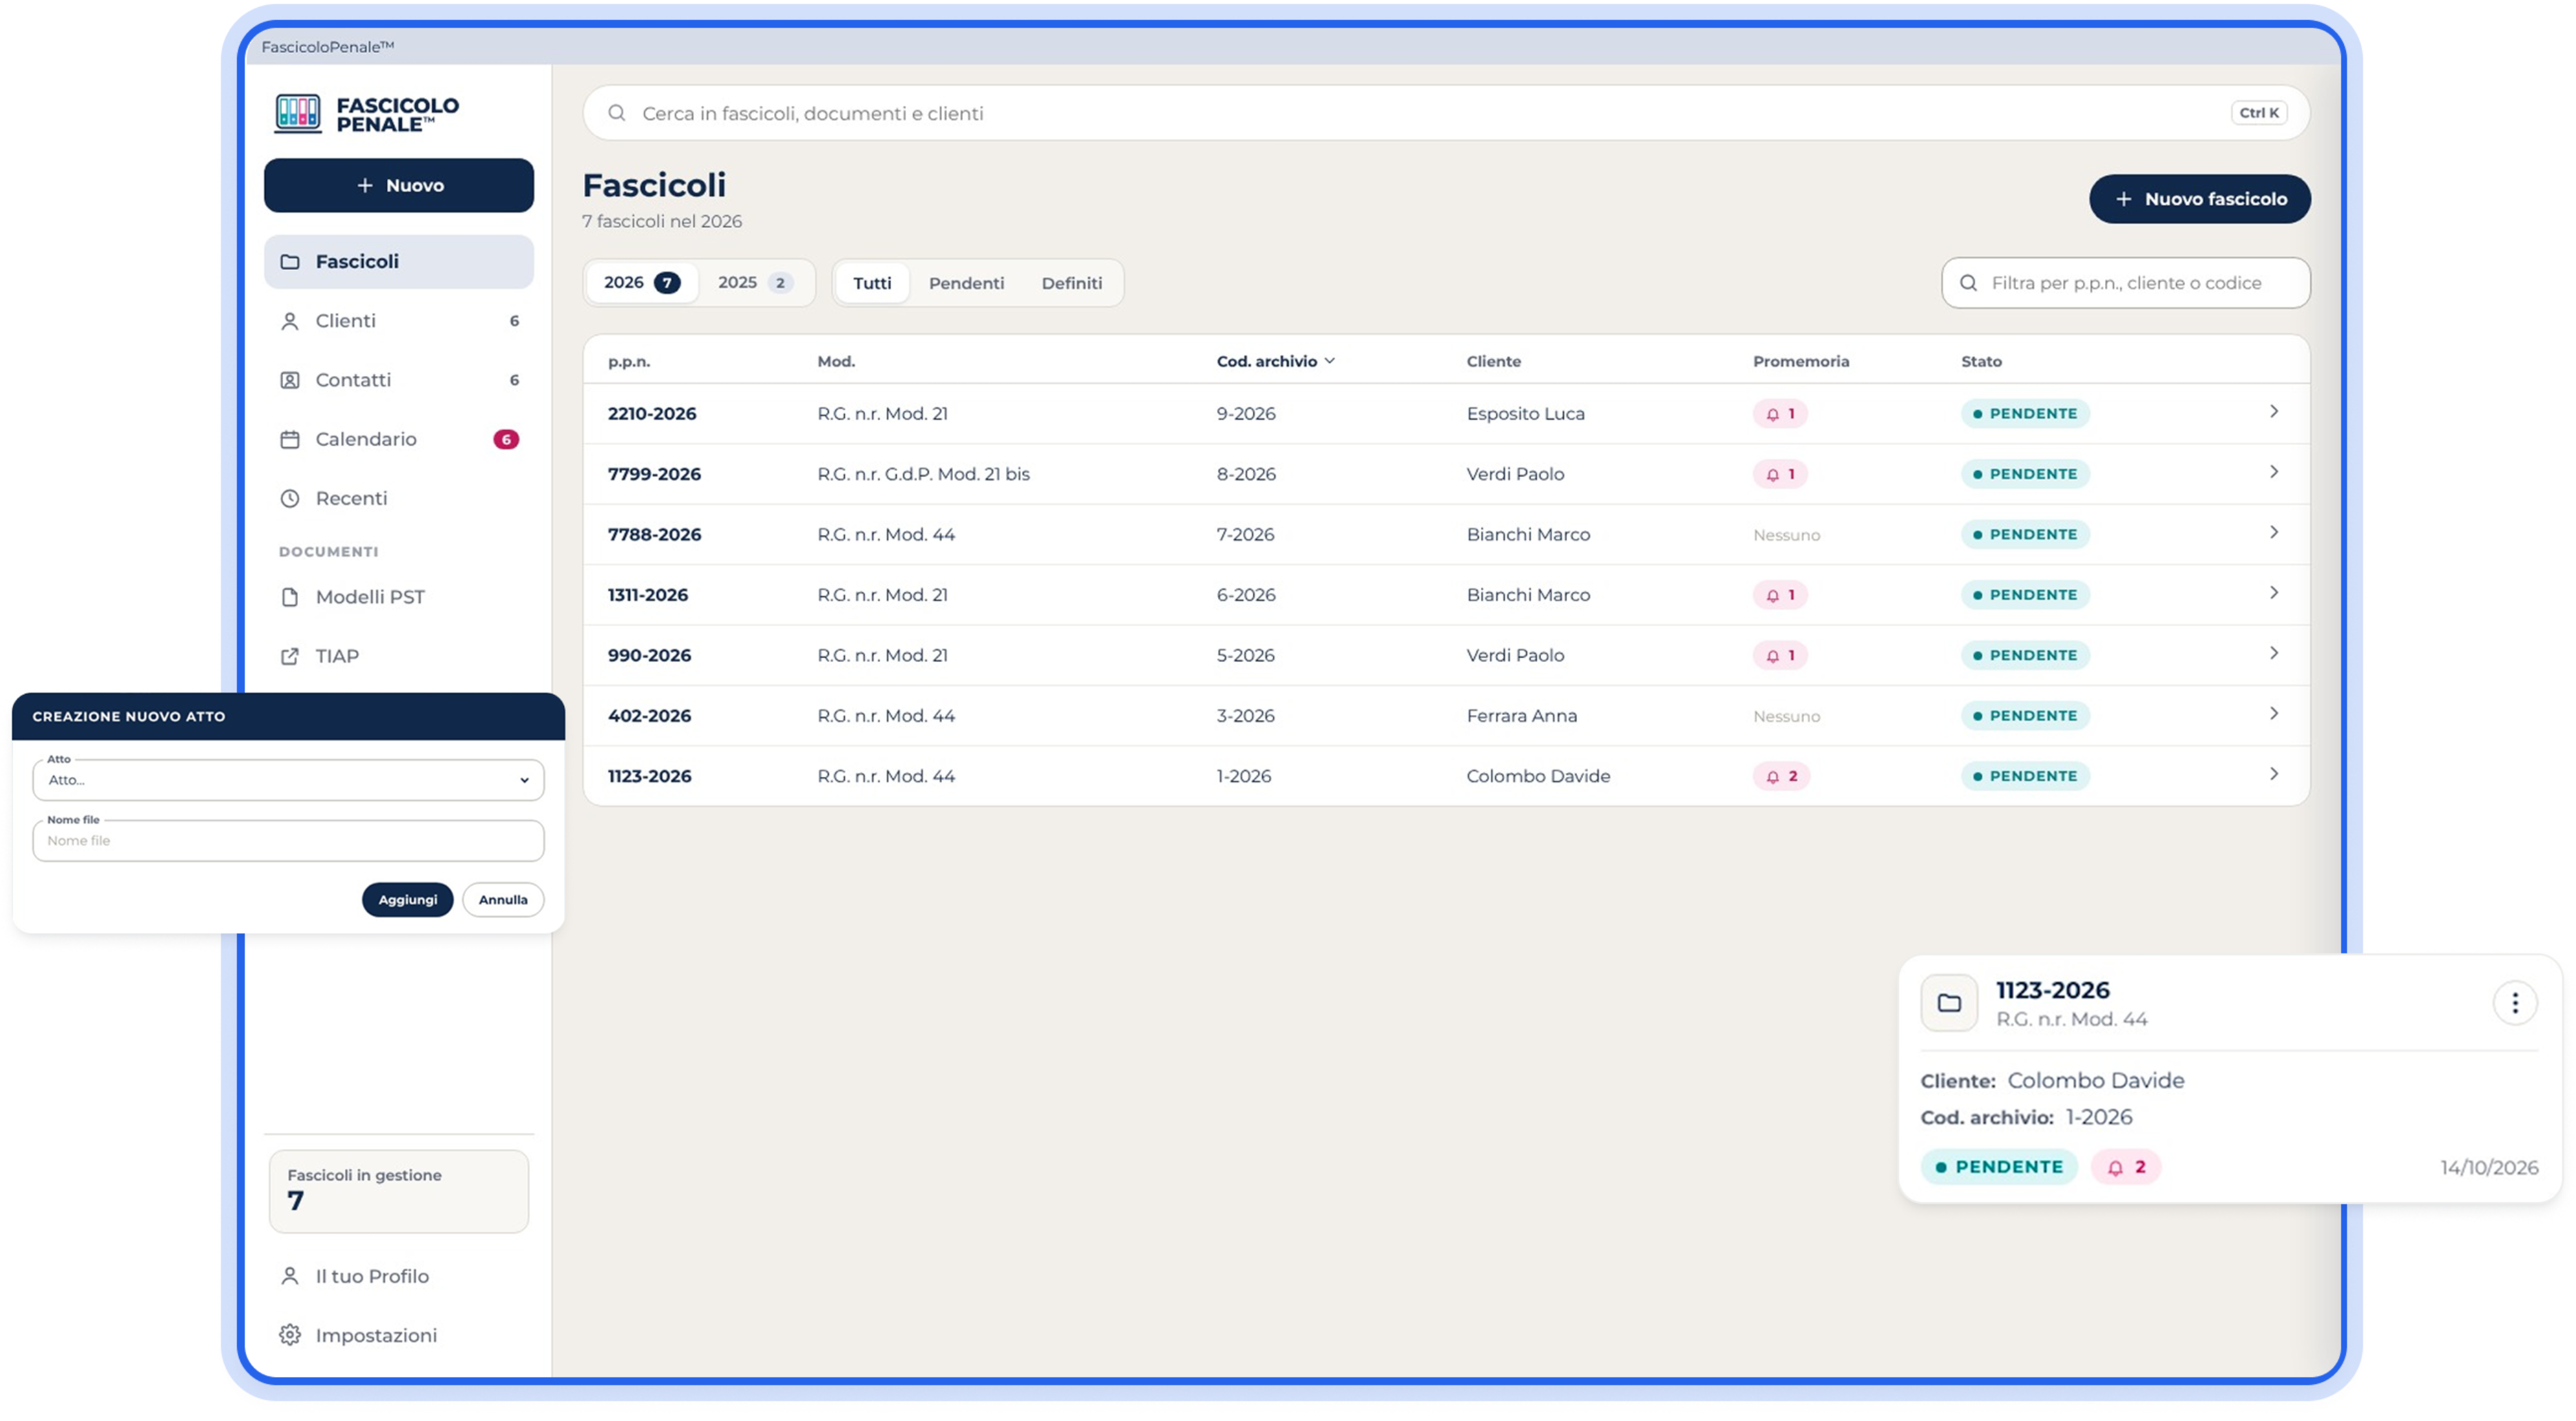2576x1421 pixels.
Task: Click the 2 reminders badge in 1123-2026 table row
Action: tap(1781, 776)
